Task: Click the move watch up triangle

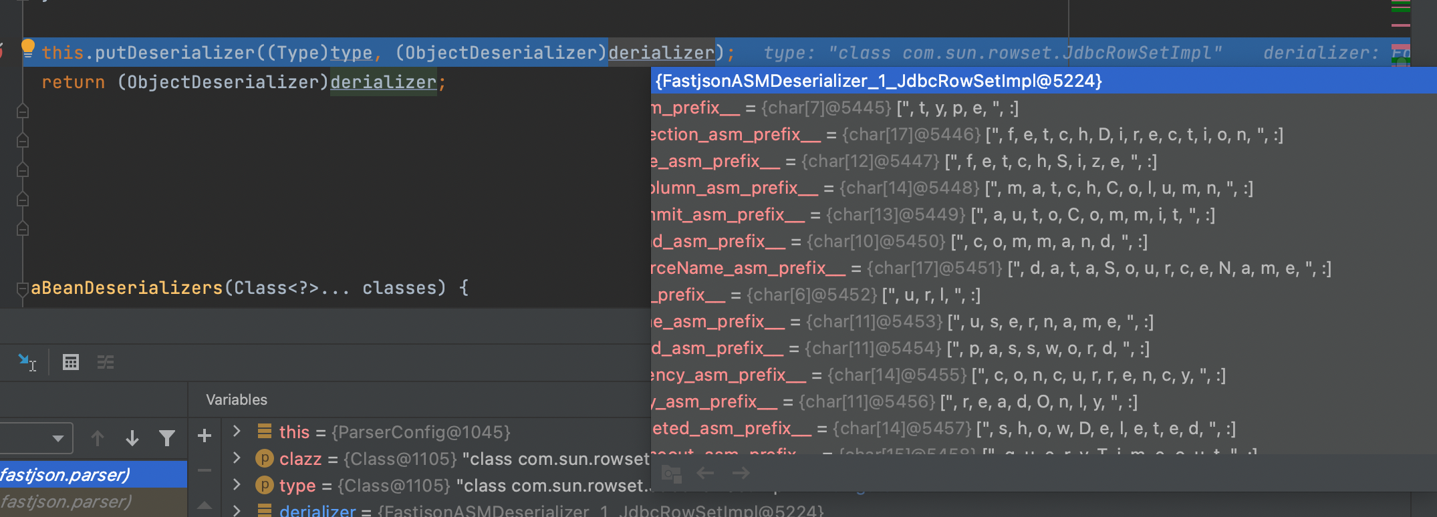Action: (x=205, y=505)
